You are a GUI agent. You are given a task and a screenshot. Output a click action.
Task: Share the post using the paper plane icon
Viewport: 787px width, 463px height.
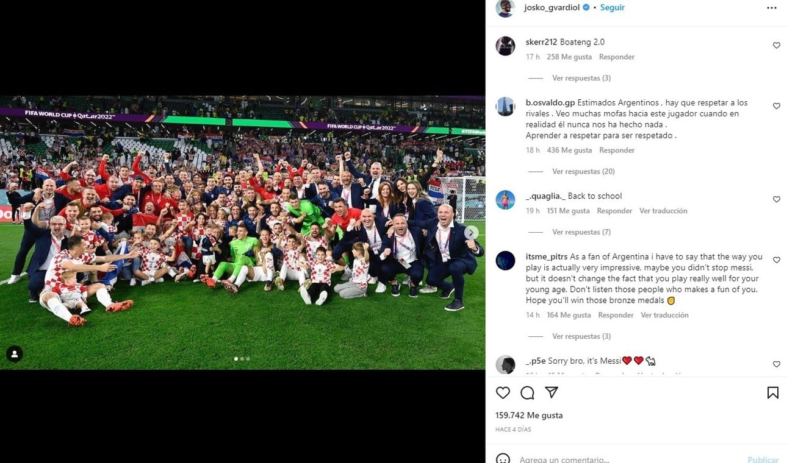pyautogui.click(x=552, y=393)
